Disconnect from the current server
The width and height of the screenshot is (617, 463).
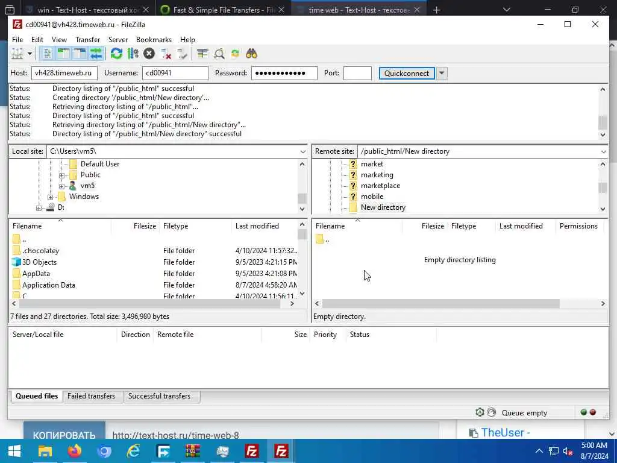pyautogui.click(x=166, y=54)
